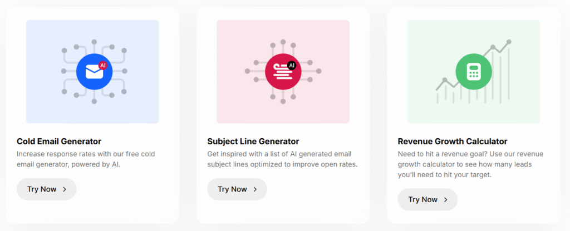Screen dimensions: 570x231
Task: Open the Revenue Growth Calculator heading
Action: pyautogui.click(x=453, y=142)
